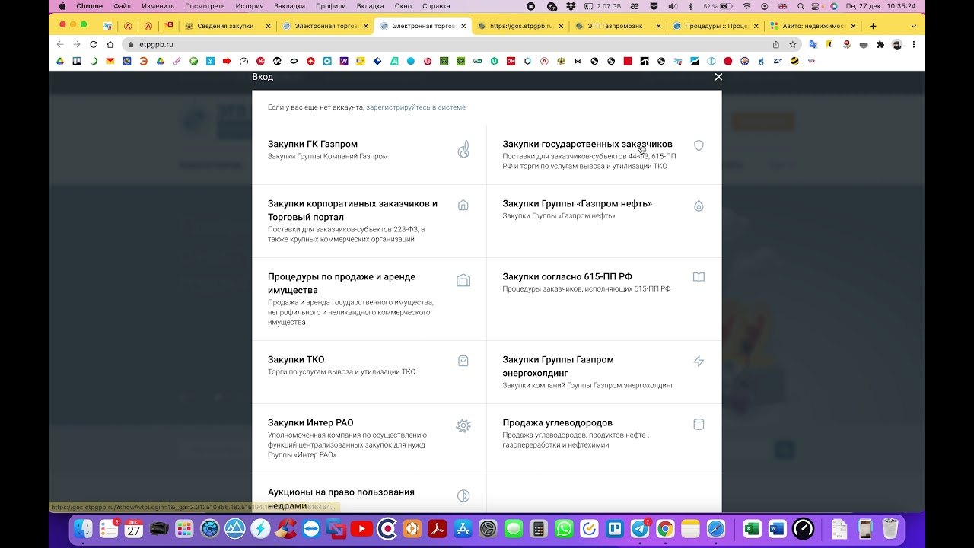974x548 pixels.
Task: Open Закупки ГК Газпром section
Action: pos(313,144)
